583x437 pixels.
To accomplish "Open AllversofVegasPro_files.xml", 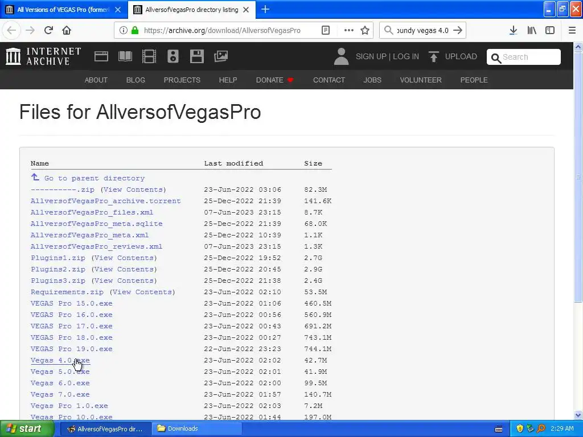I will coord(92,213).
